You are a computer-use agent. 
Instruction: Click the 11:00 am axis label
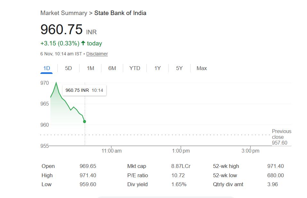112,151
